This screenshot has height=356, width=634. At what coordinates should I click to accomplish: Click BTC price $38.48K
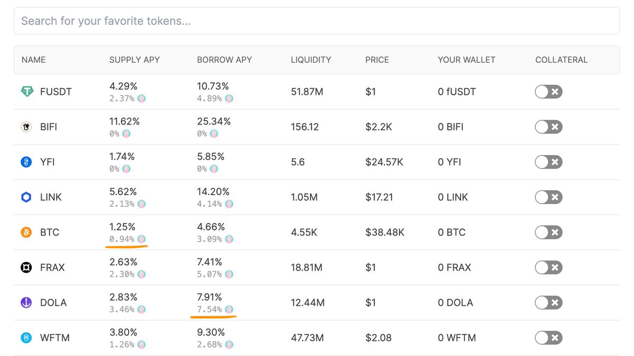click(x=385, y=232)
